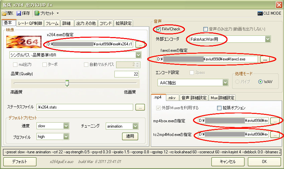This screenshot has width=284, height=169.
Task: Enable the 拡張オプション checkbox
Action: point(219,108)
